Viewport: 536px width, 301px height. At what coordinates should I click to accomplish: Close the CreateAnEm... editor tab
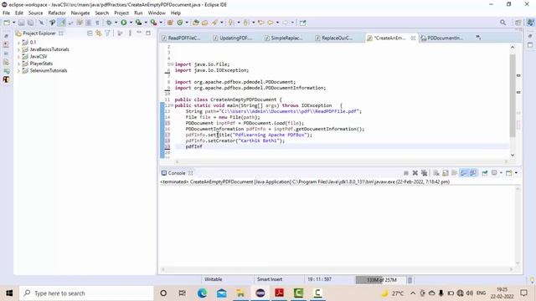pyautogui.click(x=413, y=38)
